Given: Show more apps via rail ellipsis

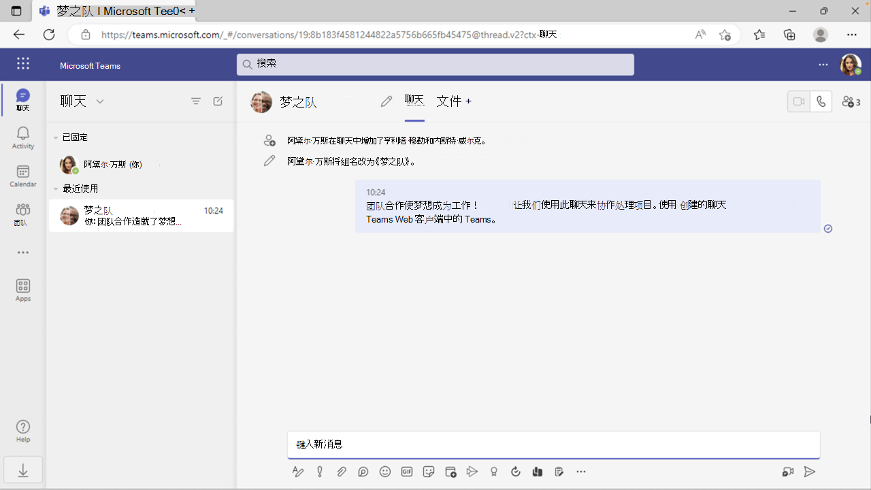Looking at the screenshot, I should (x=23, y=252).
